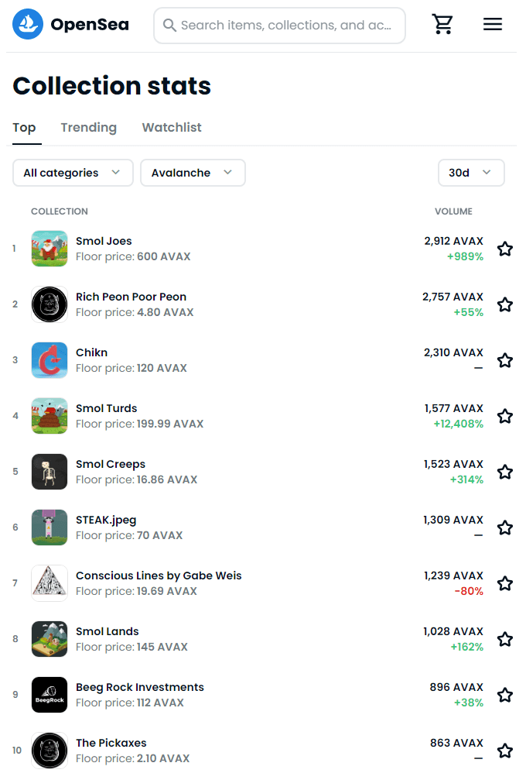Click the Beeg Rock Investments logo
Screen dimensions: 526x780
click(50, 695)
